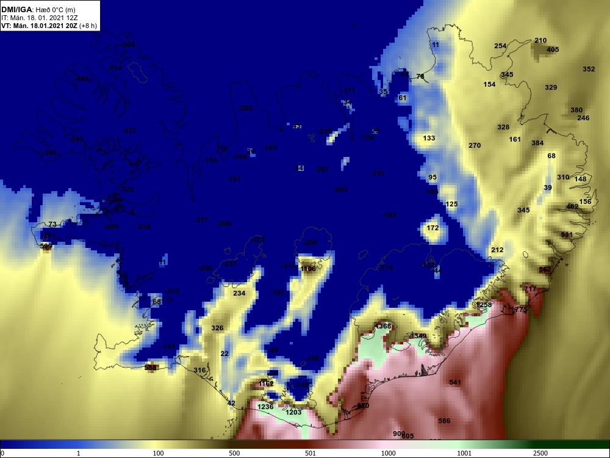This screenshot has width=610, height=458.
Task: Click the 562 value on the east coast
Action: pos(545,269)
